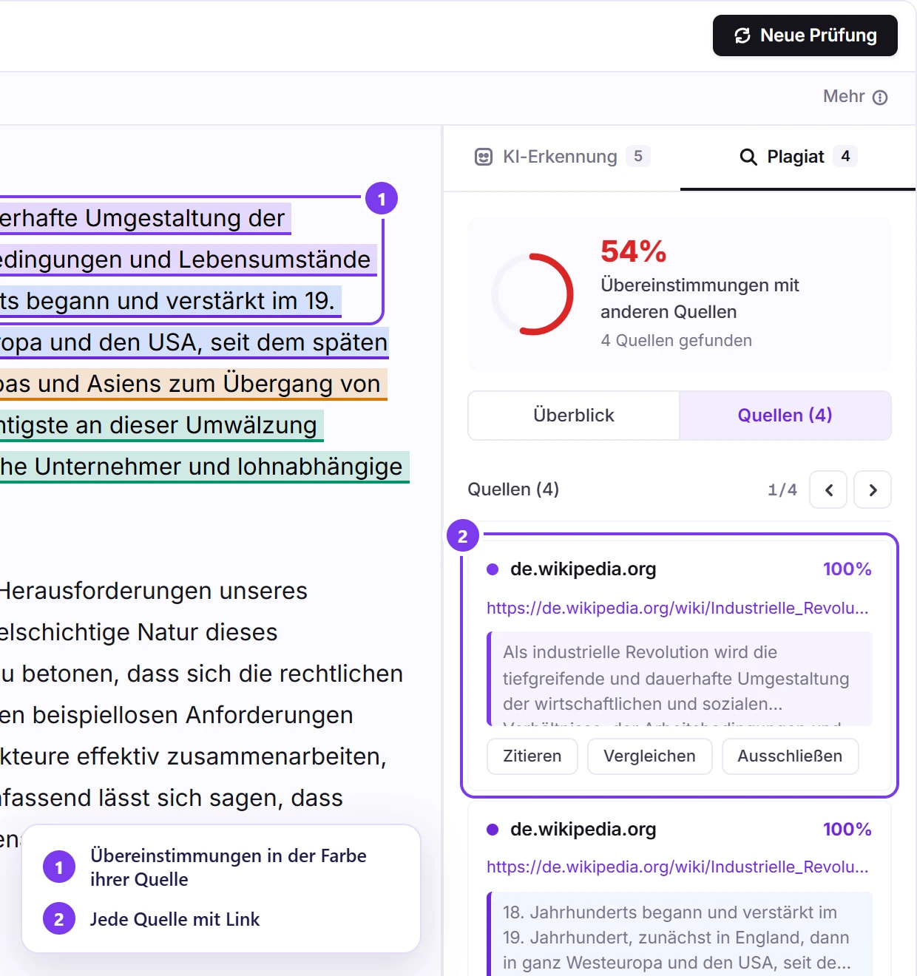Click the text 'beispiellosen Anforderungen'

click(x=192, y=715)
